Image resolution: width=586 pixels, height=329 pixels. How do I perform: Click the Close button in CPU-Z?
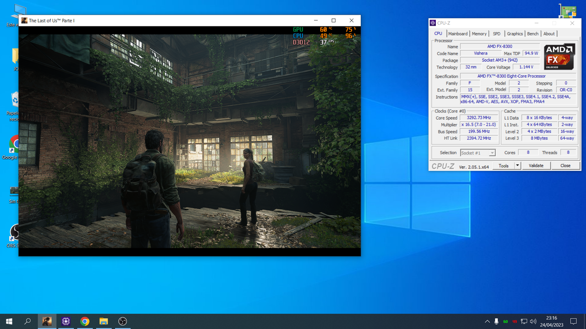tap(565, 166)
